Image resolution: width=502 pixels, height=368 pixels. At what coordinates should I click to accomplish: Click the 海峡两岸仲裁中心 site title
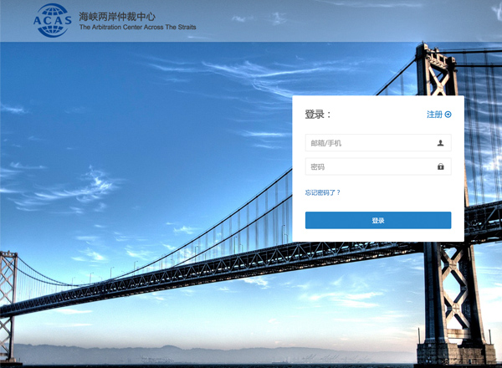(x=117, y=16)
